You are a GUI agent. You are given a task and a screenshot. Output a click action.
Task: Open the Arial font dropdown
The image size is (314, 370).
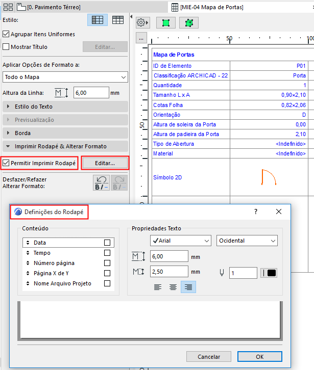click(x=181, y=241)
